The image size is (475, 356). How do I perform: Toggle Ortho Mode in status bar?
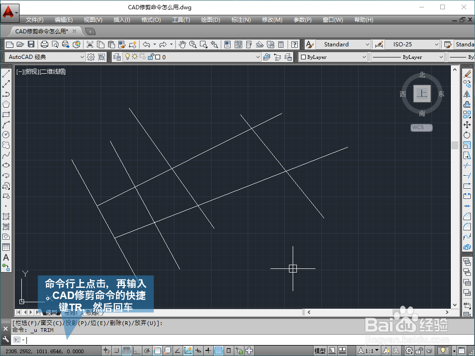[x=137, y=350]
